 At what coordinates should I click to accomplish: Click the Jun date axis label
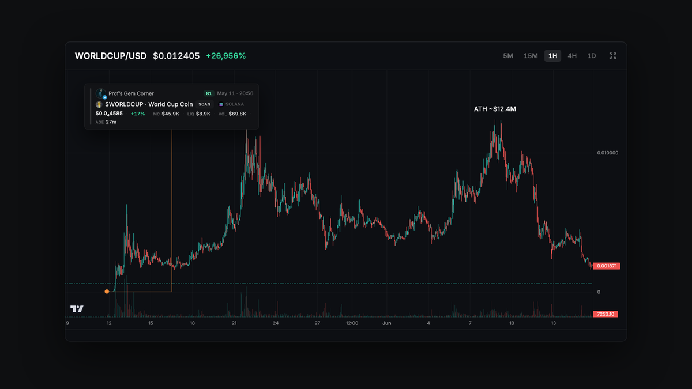[x=387, y=323]
